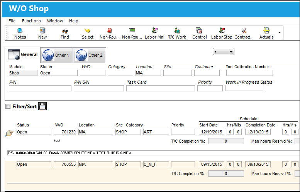Viewport: 300px width, 192px height.
Task: Click the ART category cell
Action: pos(156,132)
